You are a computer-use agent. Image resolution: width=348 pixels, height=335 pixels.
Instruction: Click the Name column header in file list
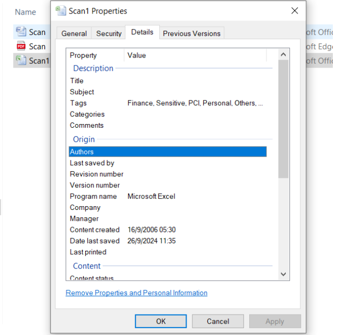click(25, 12)
